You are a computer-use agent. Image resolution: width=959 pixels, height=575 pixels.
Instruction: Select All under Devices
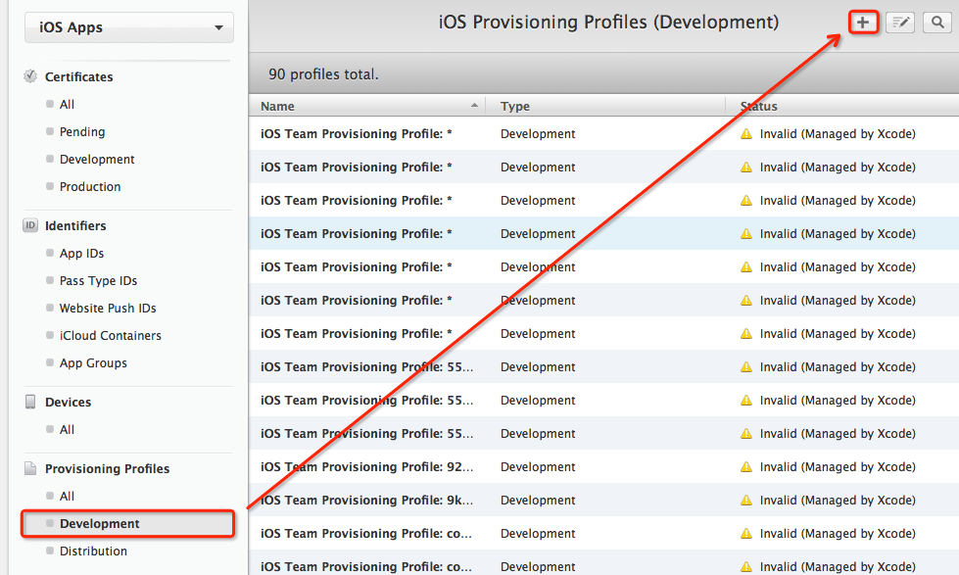(67, 430)
